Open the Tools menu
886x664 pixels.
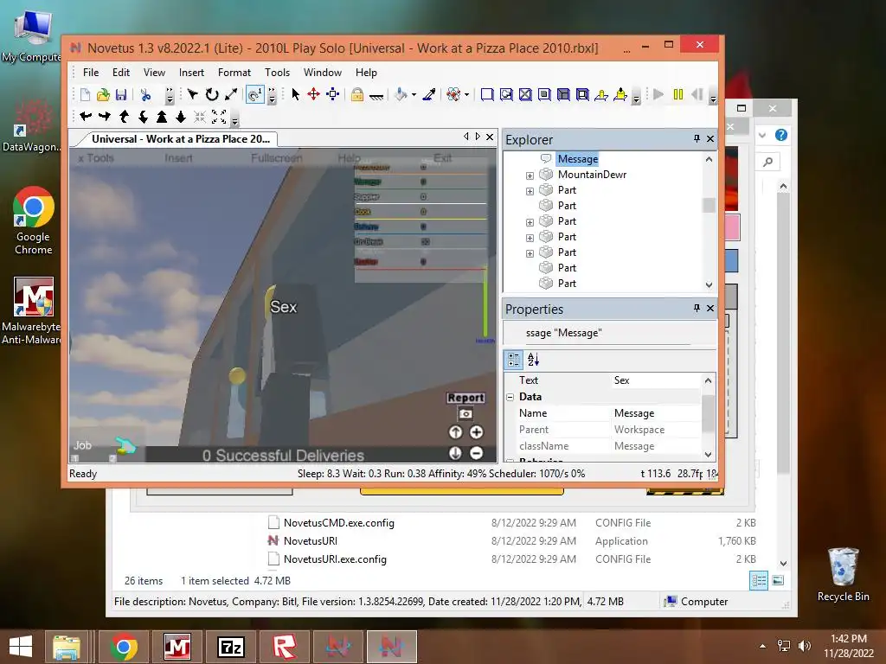click(277, 73)
